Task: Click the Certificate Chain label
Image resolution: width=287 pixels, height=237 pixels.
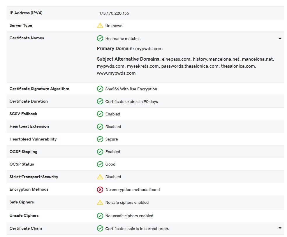Action: click(x=26, y=228)
